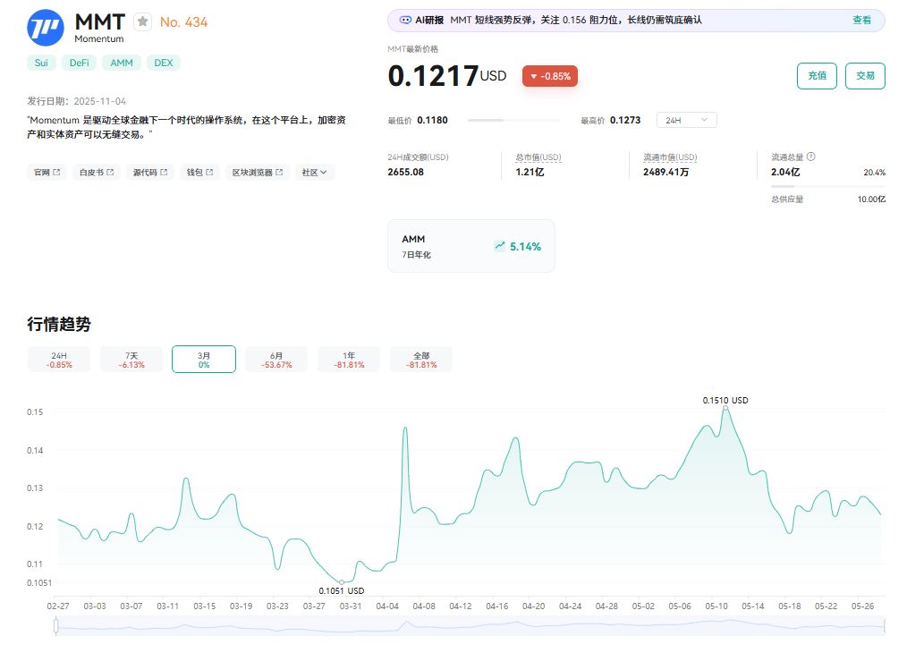Click the trend icon beside 5.14%
Viewport: 907px width, 653px height.
(x=500, y=246)
